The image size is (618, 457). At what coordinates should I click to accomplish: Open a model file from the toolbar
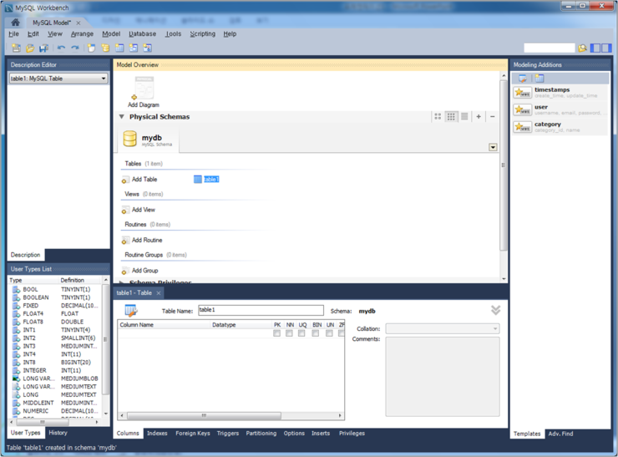[30, 48]
